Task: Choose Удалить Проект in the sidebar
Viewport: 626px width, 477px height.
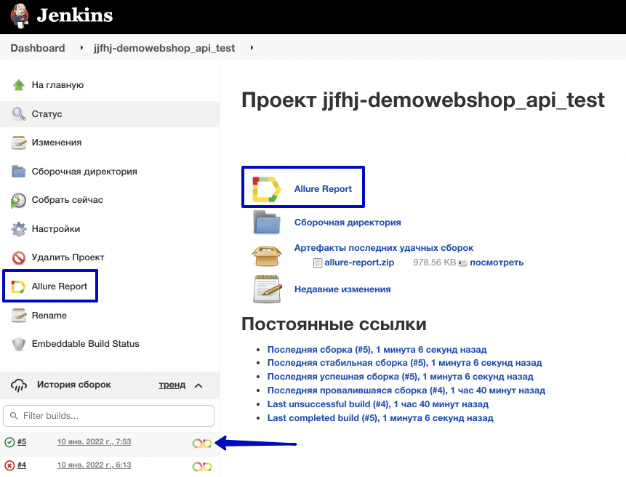Action: tap(68, 257)
